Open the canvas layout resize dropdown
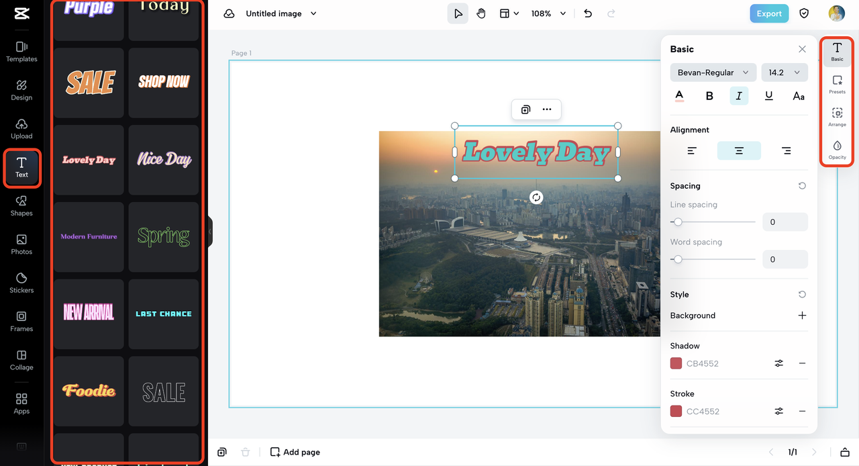The width and height of the screenshot is (859, 466). (509, 13)
